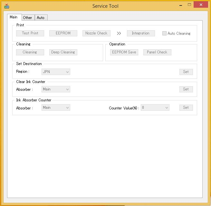
Task: Open the Region dropdown showing JPN
Action: [56, 72]
